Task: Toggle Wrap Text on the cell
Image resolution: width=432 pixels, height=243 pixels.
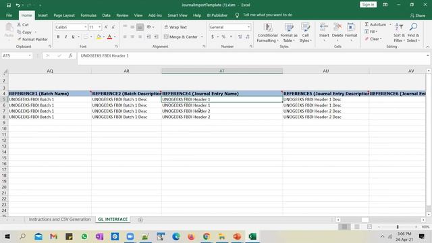Action: [175, 27]
